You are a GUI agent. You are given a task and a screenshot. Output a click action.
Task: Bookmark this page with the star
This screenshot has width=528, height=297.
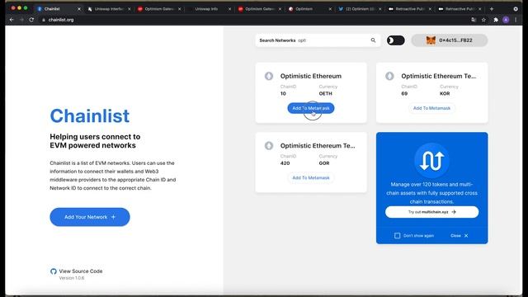click(483, 20)
